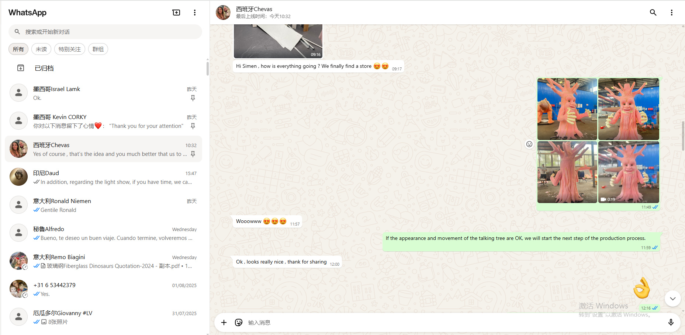Switch to the 所有 chats filter
685x335 pixels.
point(18,49)
